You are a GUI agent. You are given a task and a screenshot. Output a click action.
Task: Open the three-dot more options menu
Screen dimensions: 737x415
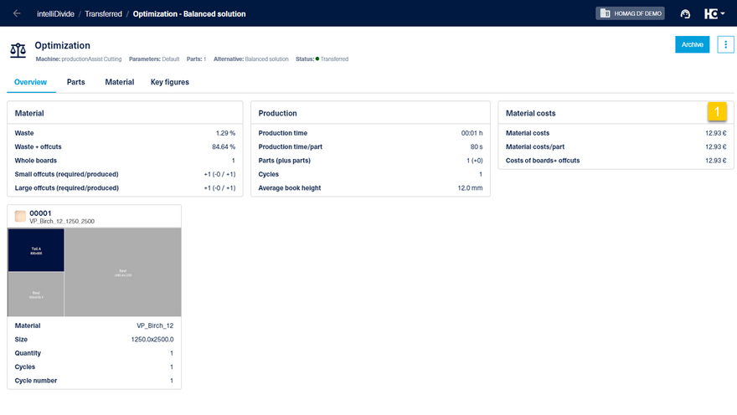pyautogui.click(x=726, y=44)
